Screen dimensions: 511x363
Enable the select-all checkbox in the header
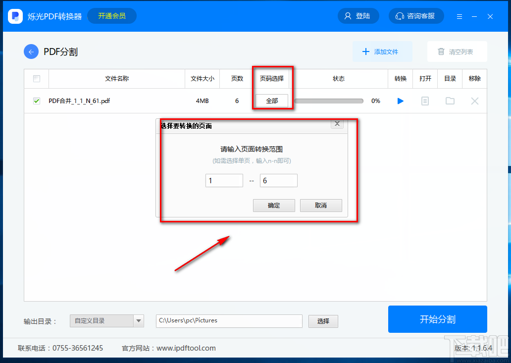point(36,78)
